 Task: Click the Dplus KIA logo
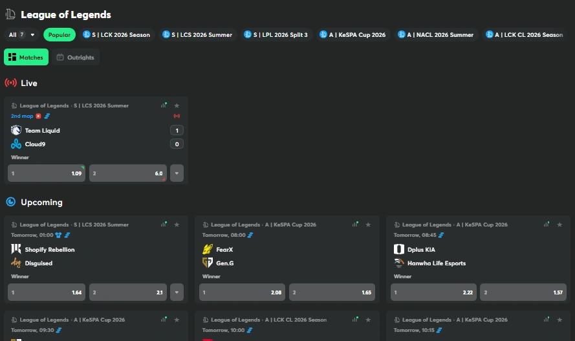(x=399, y=249)
